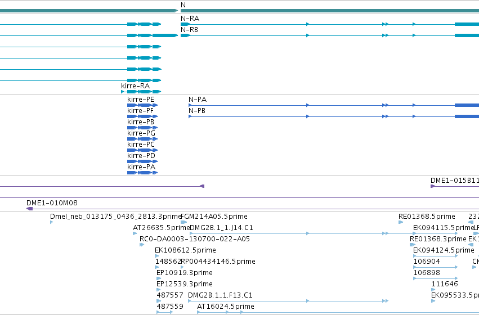The height and width of the screenshot is (315, 479).
Task: Click the RE01368.5prime EST label
Action: (x=427, y=217)
